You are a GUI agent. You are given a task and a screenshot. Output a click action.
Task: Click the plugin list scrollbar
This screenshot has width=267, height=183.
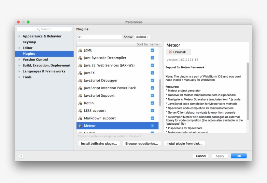pyautogui.click(x=160, y=92)
